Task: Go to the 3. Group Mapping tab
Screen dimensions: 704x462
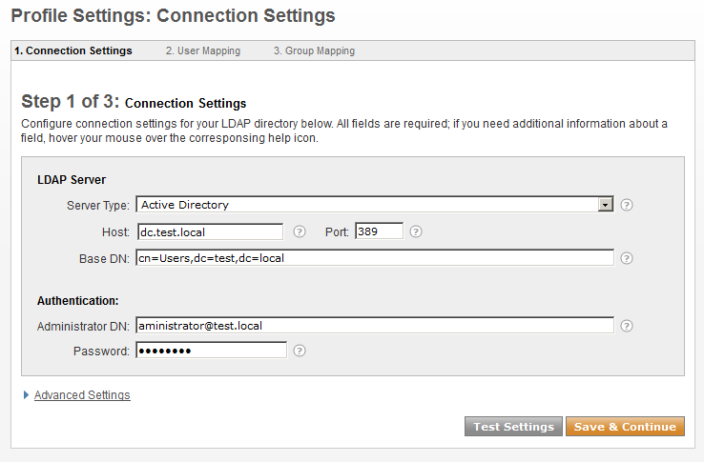Action: click(x=314, y=50)
